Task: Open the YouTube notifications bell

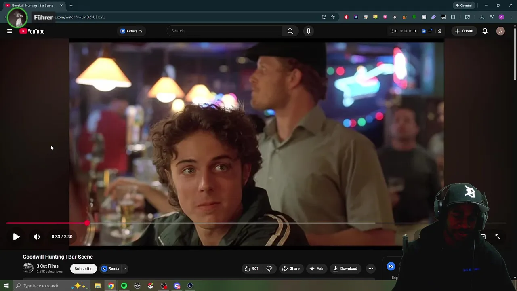Action: pyautogui.click(x=485, y=31)
